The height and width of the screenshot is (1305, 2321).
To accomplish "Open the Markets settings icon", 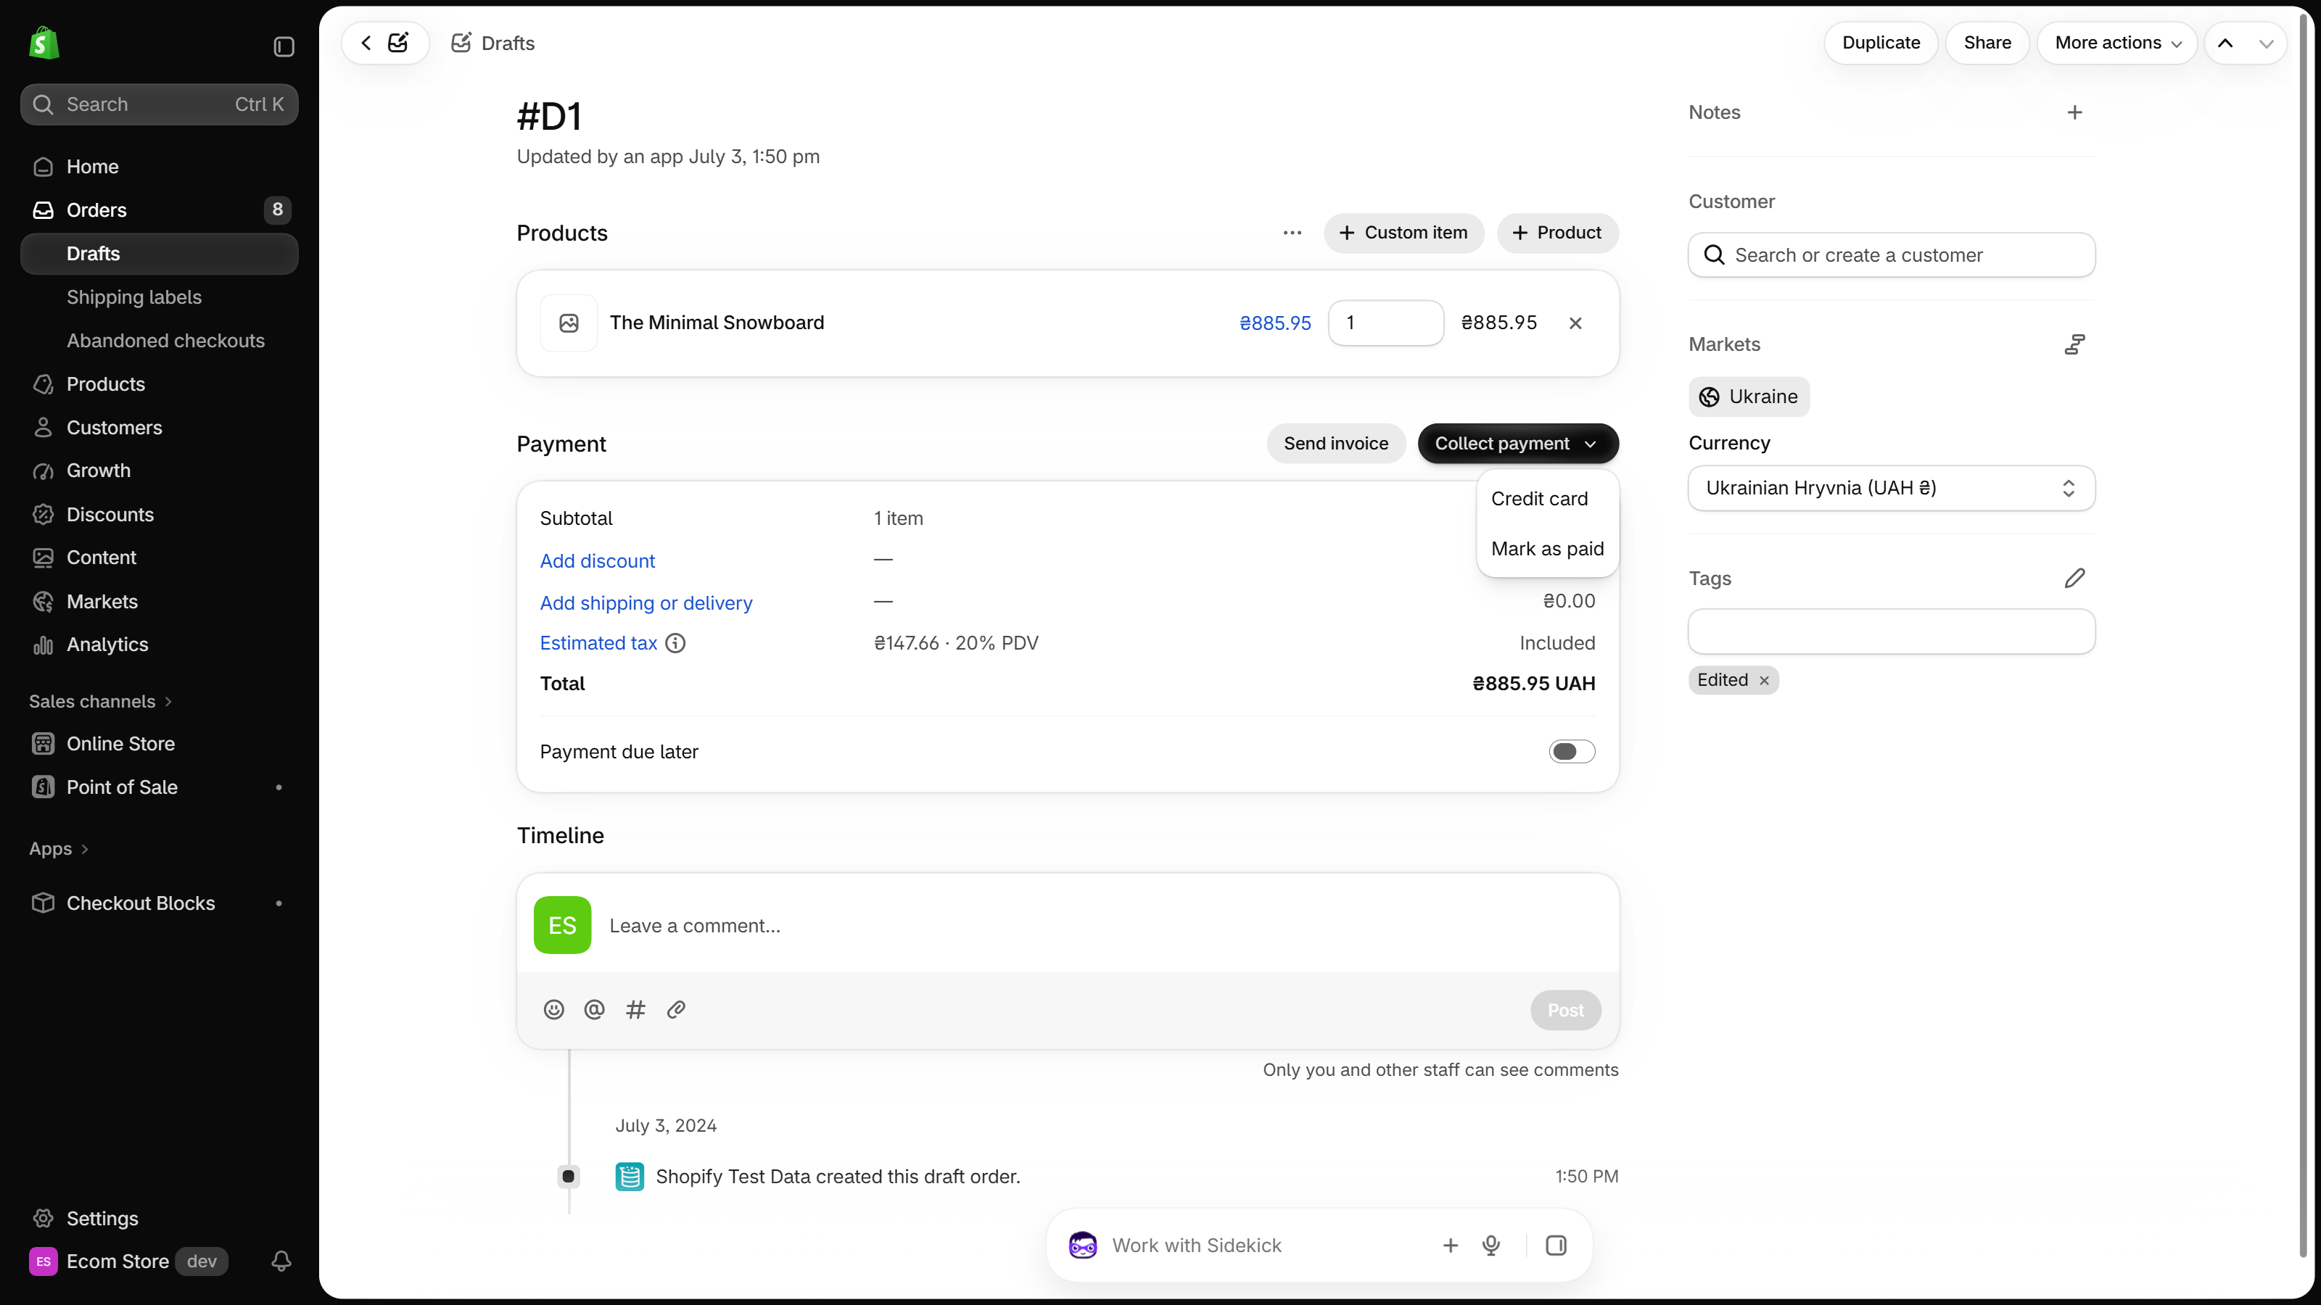I will 2074,344.
